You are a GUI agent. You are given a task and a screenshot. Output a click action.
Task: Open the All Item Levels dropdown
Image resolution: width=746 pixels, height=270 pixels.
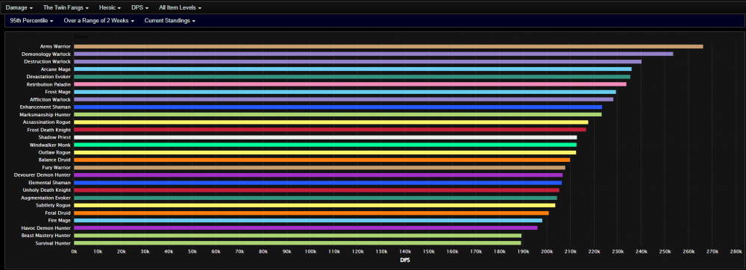[x=180, y=8]
